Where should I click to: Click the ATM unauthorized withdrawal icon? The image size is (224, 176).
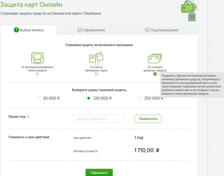[x=37, y=59]
